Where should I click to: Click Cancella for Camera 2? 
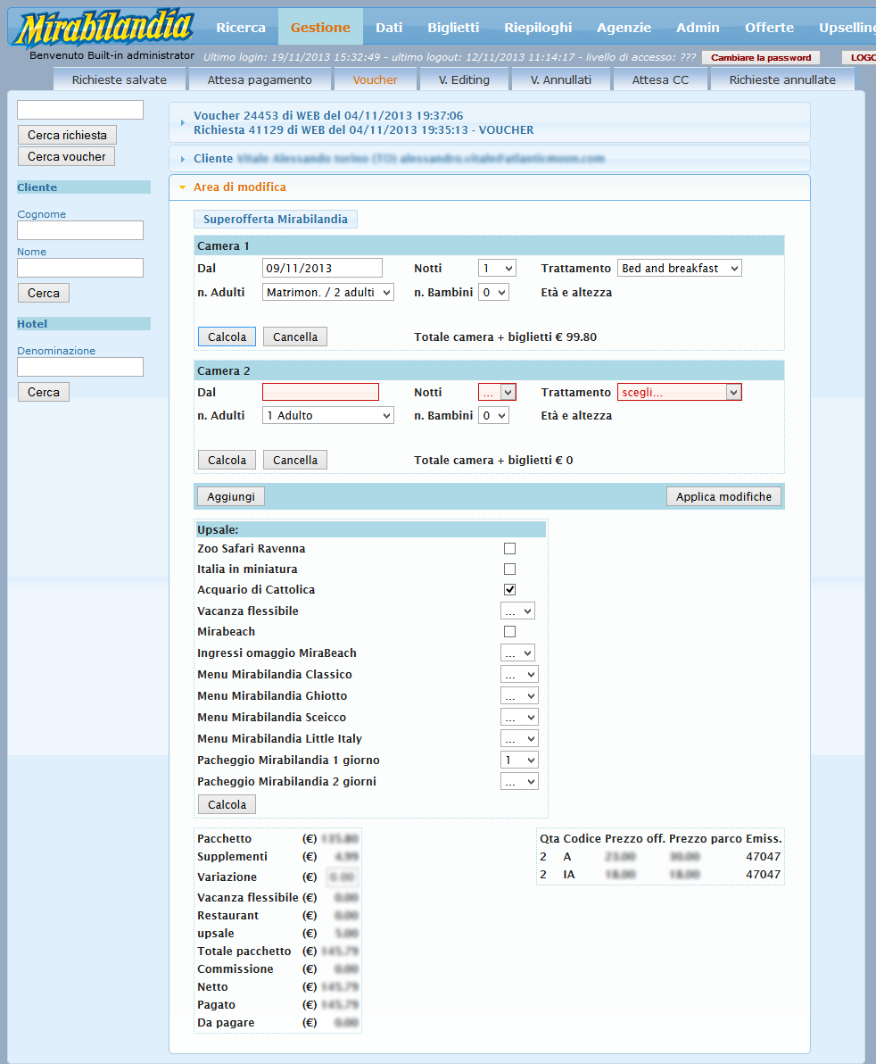295,460
